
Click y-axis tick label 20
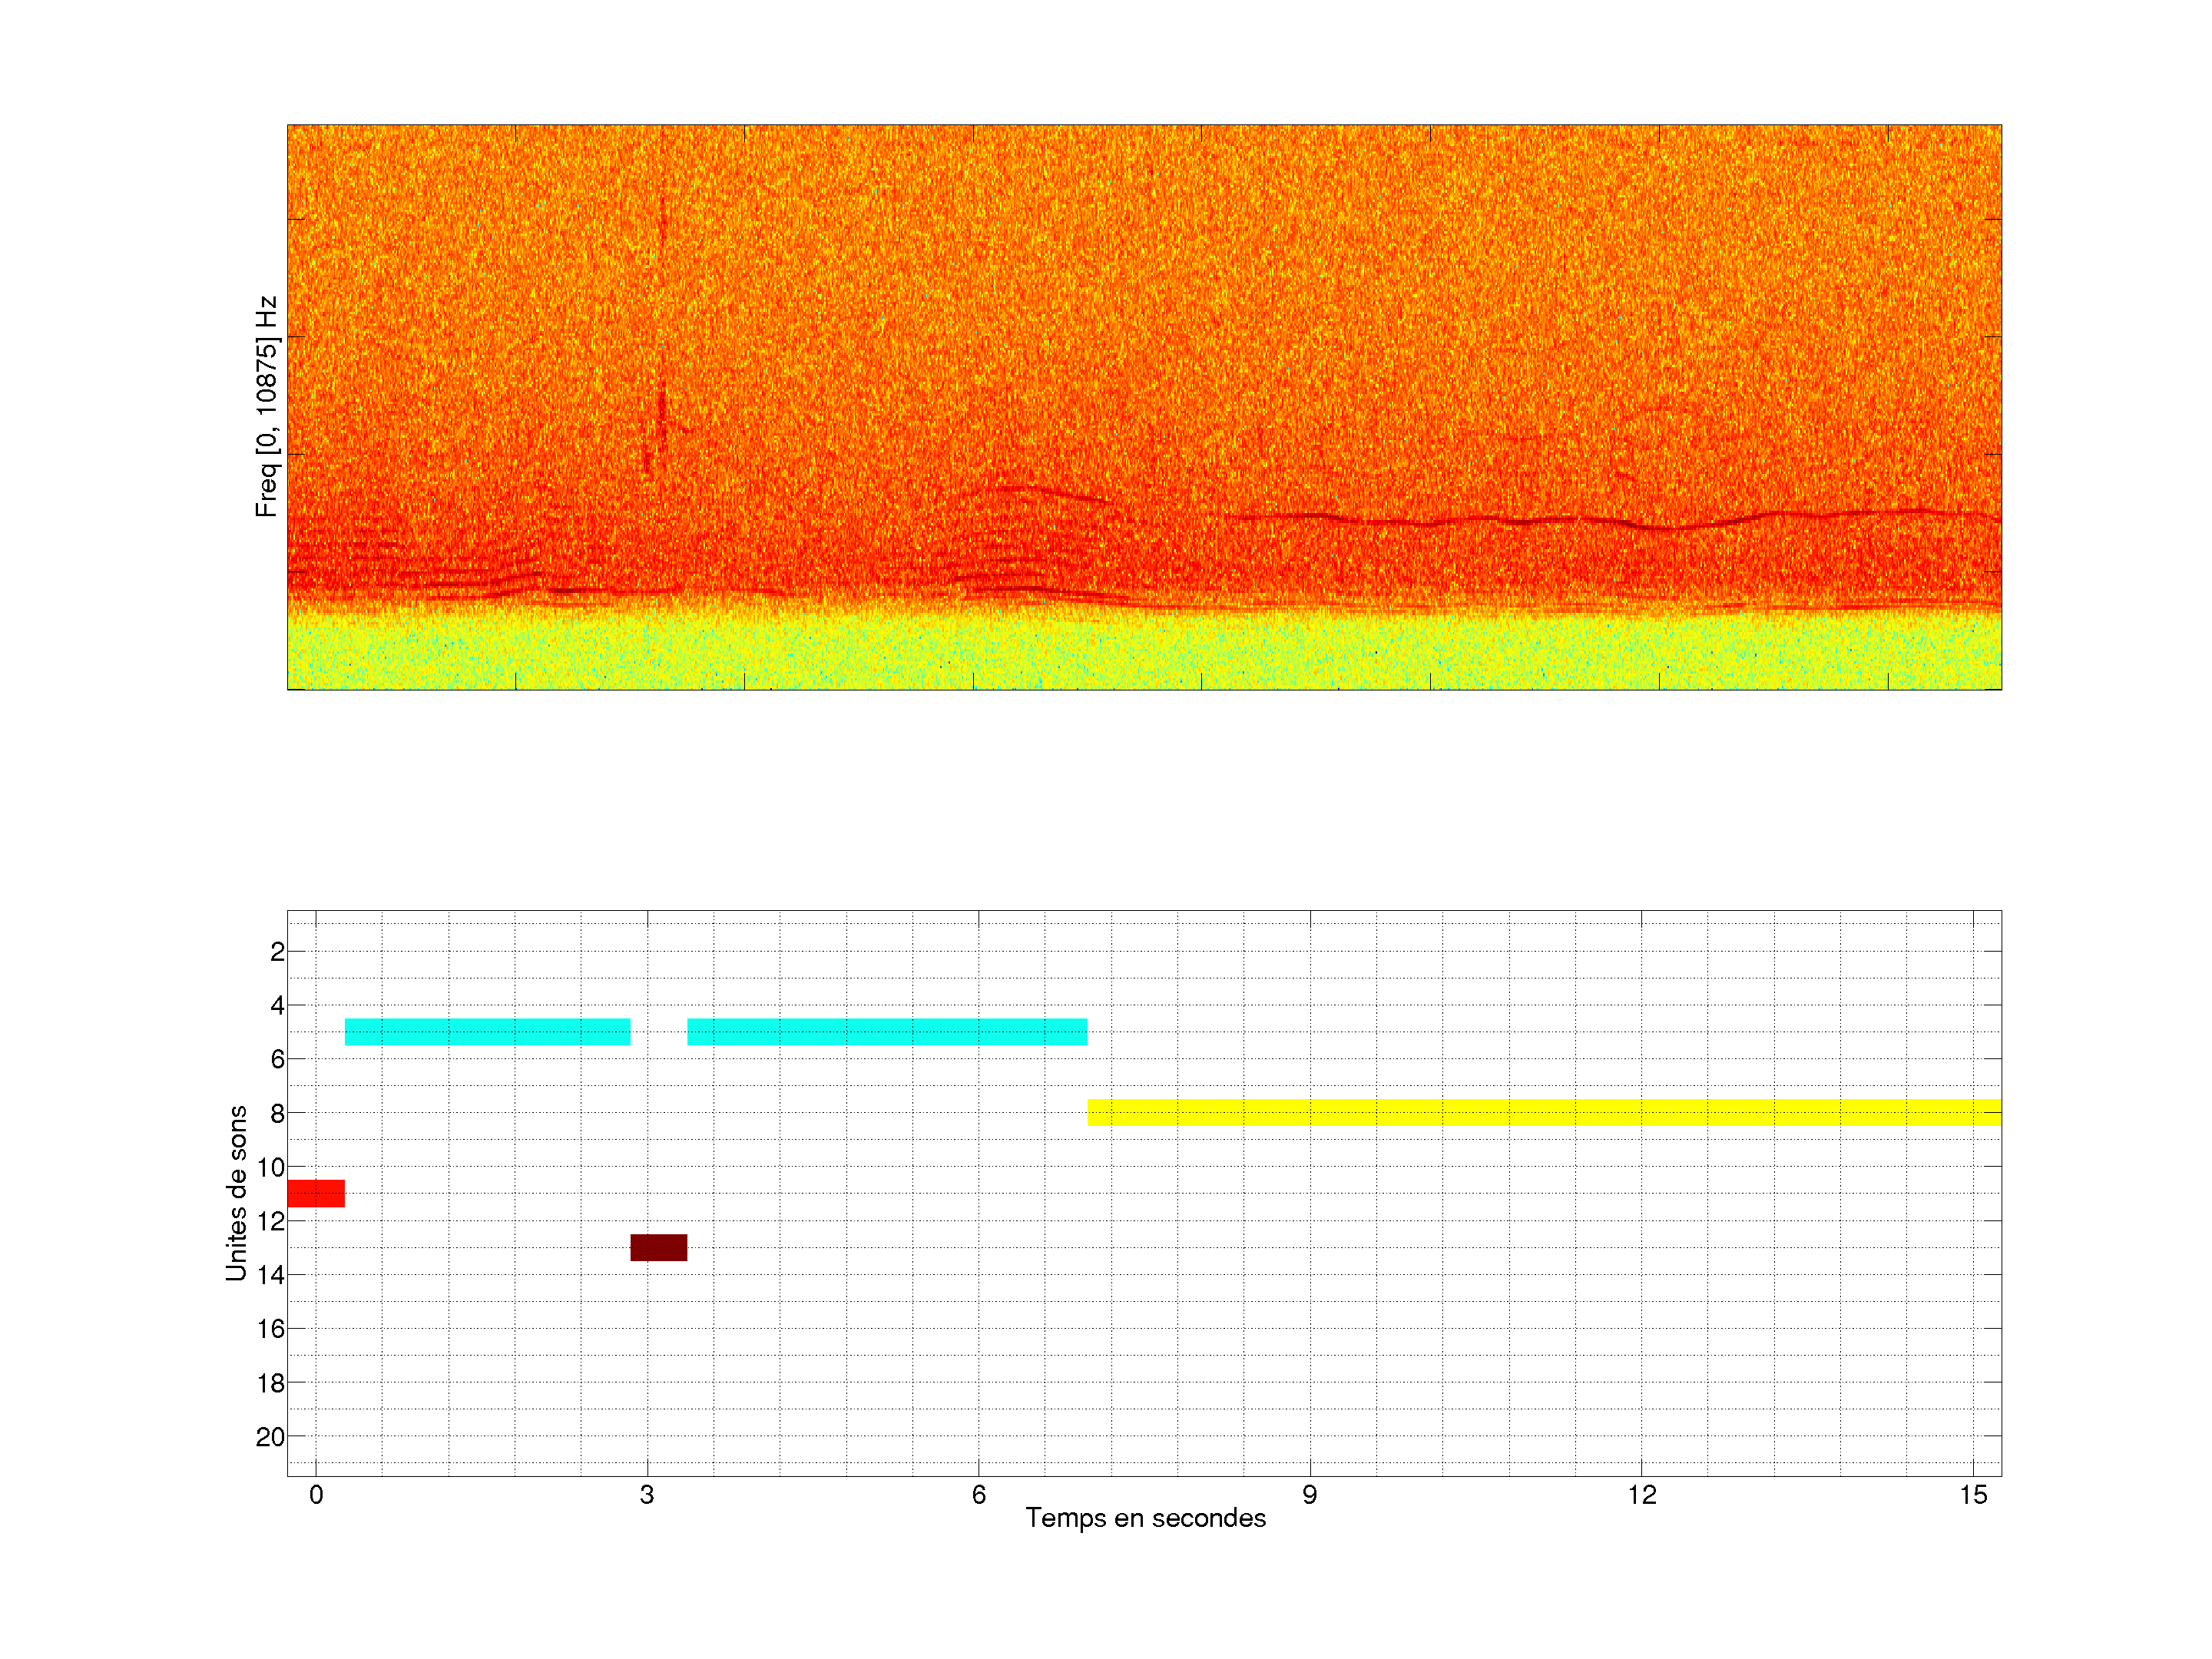pos(270,1437)
